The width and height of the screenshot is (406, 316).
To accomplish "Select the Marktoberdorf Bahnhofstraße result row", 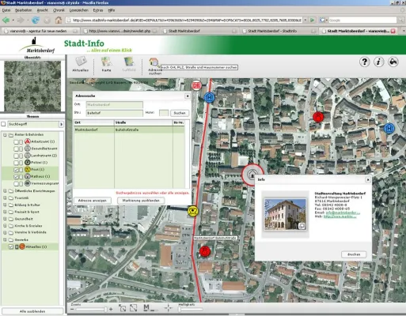I will coord(129,130).
